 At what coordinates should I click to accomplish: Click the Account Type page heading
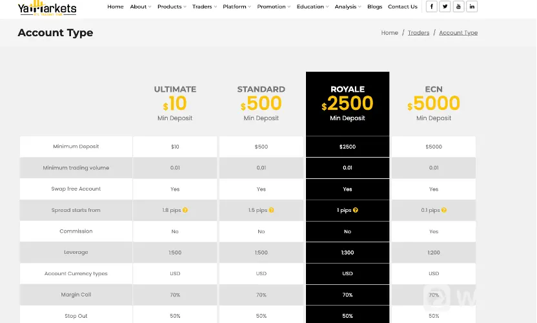tap(56, 32)
